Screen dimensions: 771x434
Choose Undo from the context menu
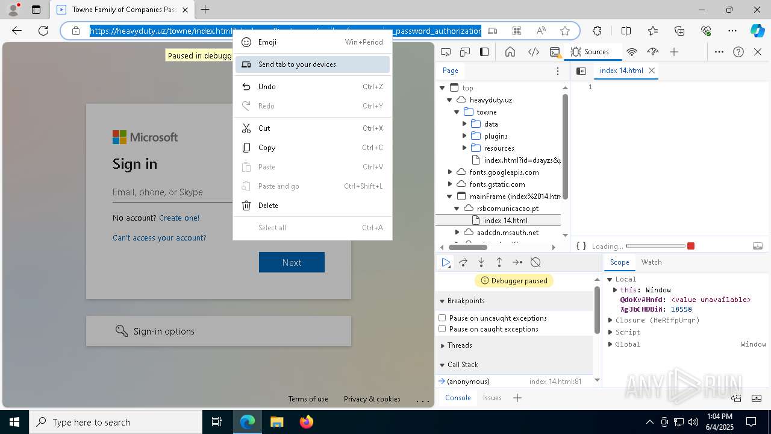click(313, 87)
